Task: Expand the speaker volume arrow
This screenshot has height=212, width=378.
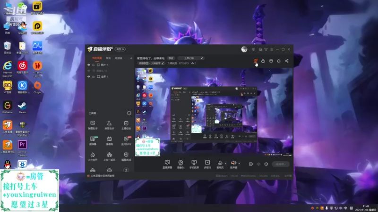Action: pyautogui.click(x=239, y=163)
